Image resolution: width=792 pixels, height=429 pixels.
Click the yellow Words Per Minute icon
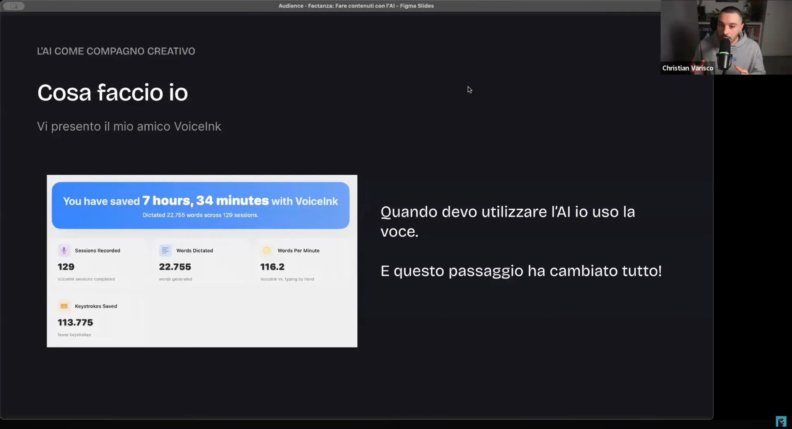click(266, 250)
